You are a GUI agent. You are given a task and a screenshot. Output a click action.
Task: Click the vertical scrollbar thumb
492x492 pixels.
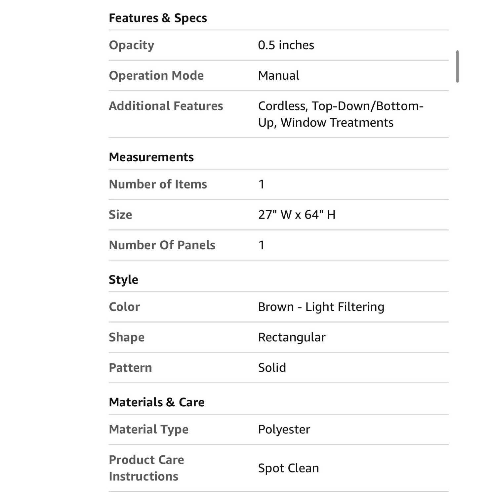click(457, 66)
